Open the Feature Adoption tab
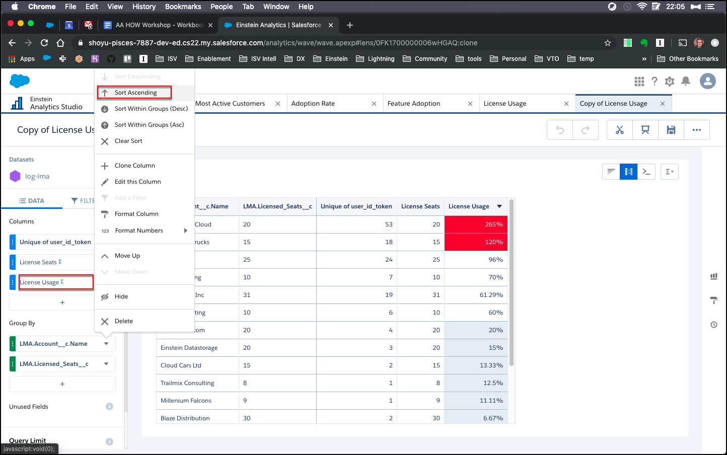727x455 pixels. tap(414, 104)
